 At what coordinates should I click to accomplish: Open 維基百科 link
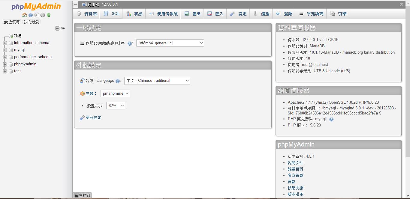pyautogui.click(x=295, y=169)
